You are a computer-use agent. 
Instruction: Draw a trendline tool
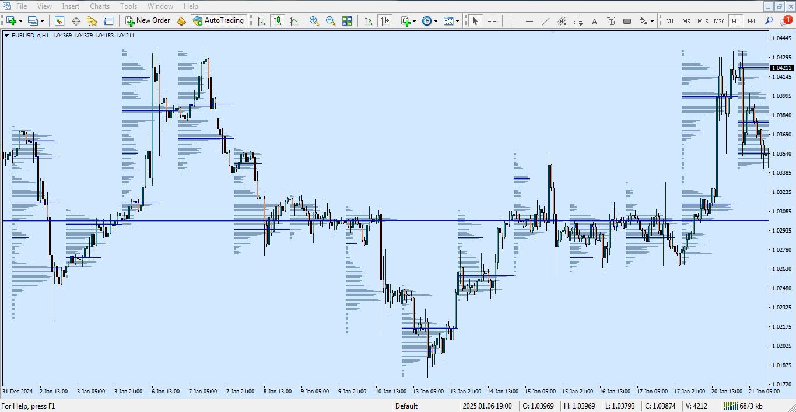click(x=545, y=21)
